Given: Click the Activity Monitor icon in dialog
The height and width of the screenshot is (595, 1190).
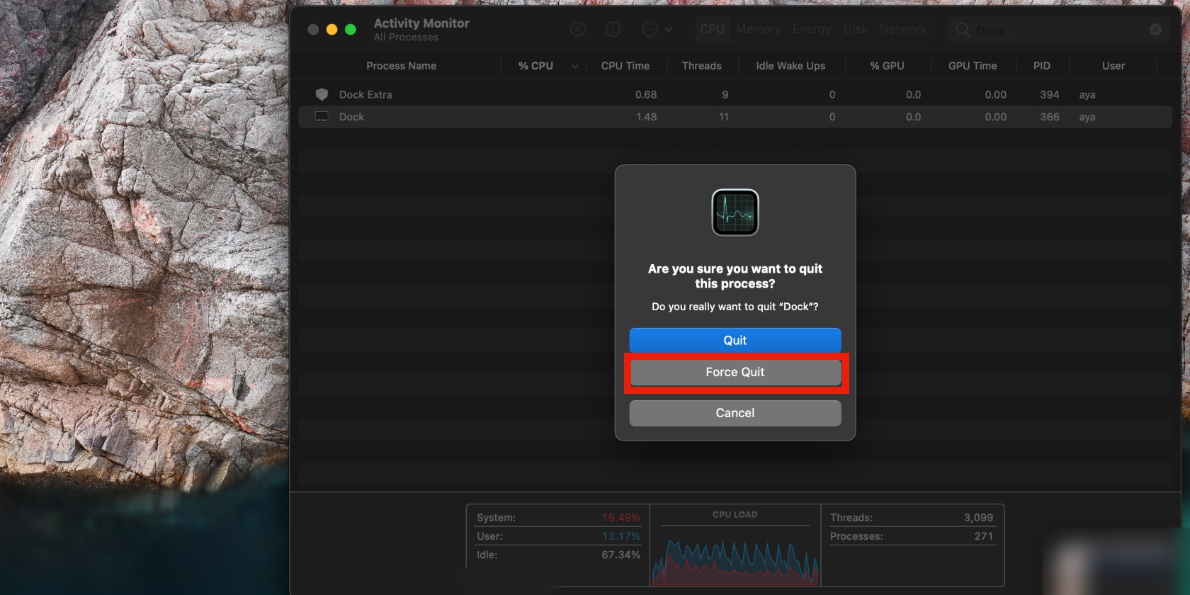Looking at the screenshot, I should click(735, 212).
